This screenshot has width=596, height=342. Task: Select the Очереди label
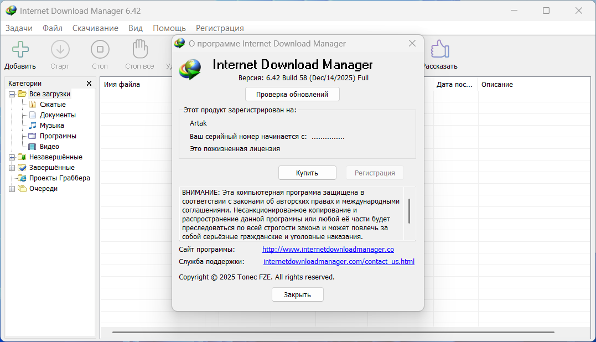pyautogui.click(x=43, y=189)
